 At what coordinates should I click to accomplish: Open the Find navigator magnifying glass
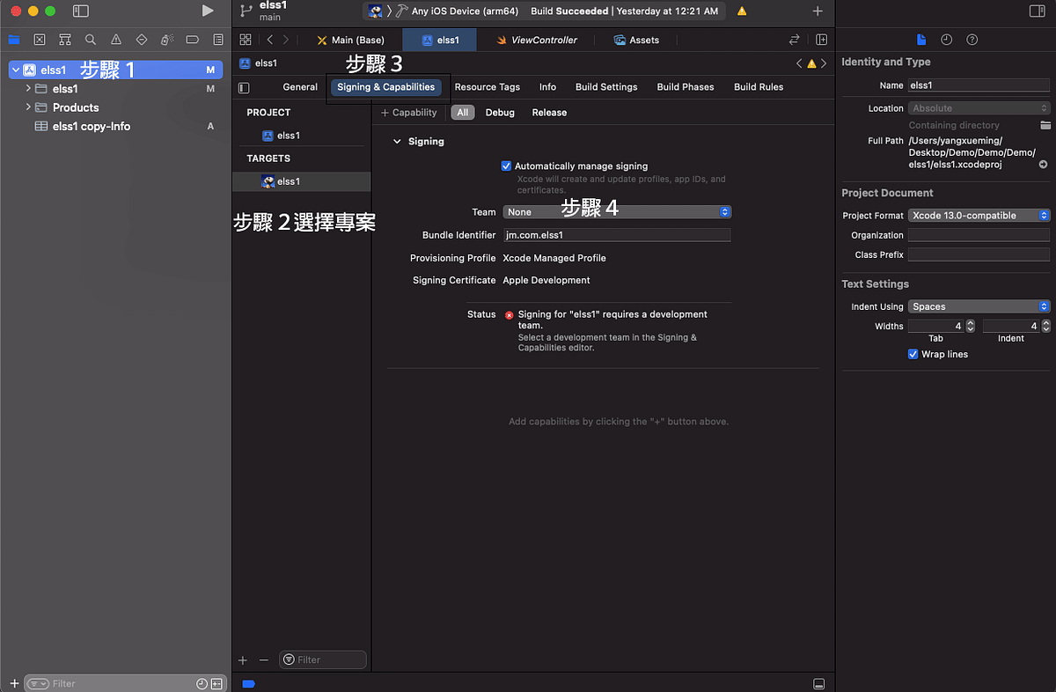[90, 39]
